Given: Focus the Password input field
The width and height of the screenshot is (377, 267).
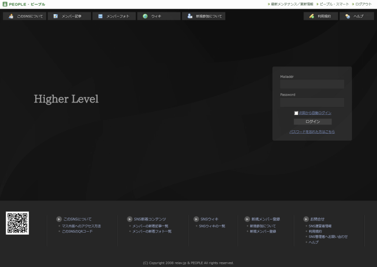Looking at the screenshot, I should pyautogui.click(x=312, y=102).
